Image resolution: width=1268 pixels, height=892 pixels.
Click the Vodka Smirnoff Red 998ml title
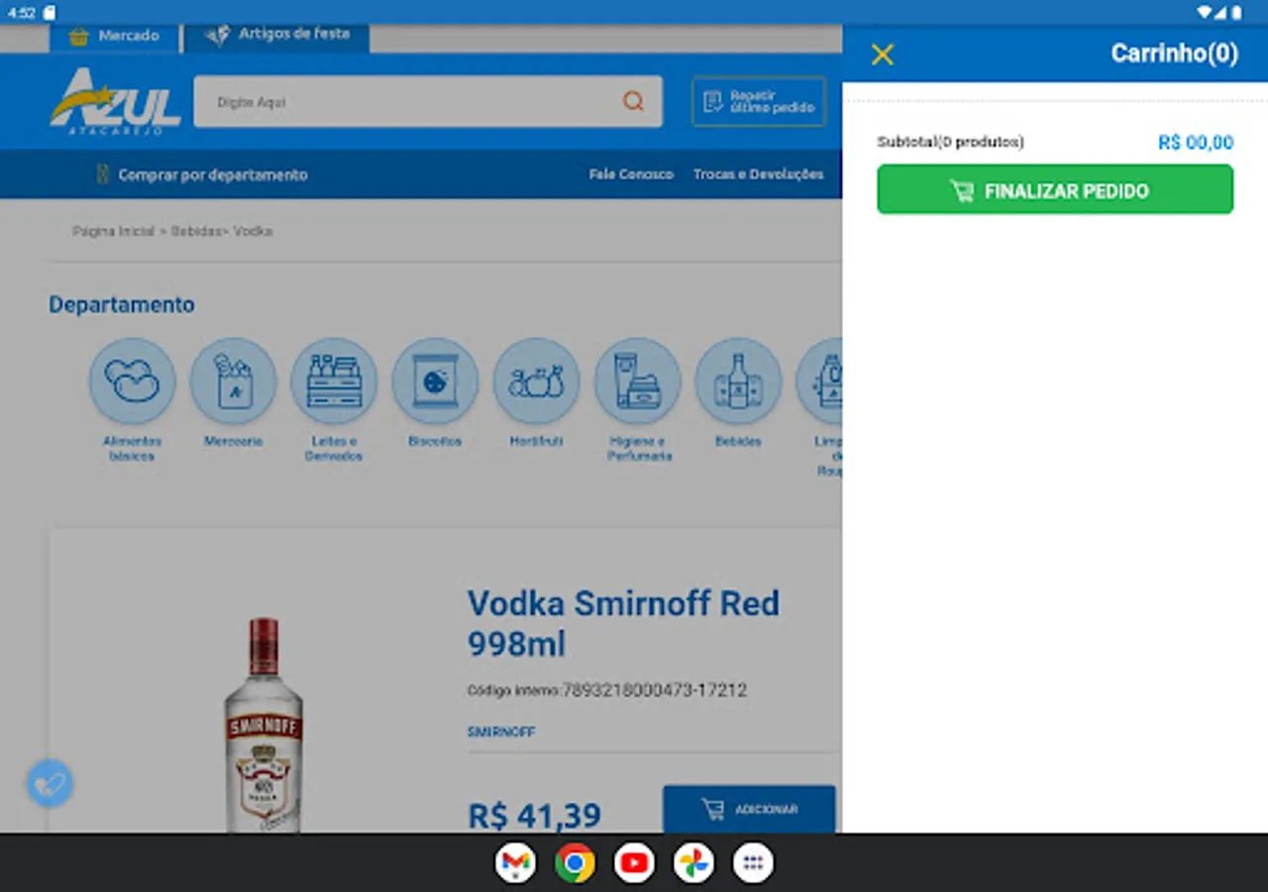pyautogui.click(x=623, y=623)
